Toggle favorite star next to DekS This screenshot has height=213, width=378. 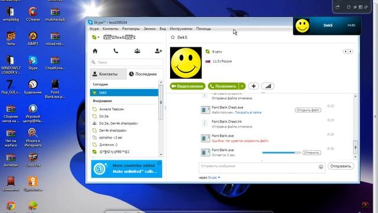tap(172, 37)
